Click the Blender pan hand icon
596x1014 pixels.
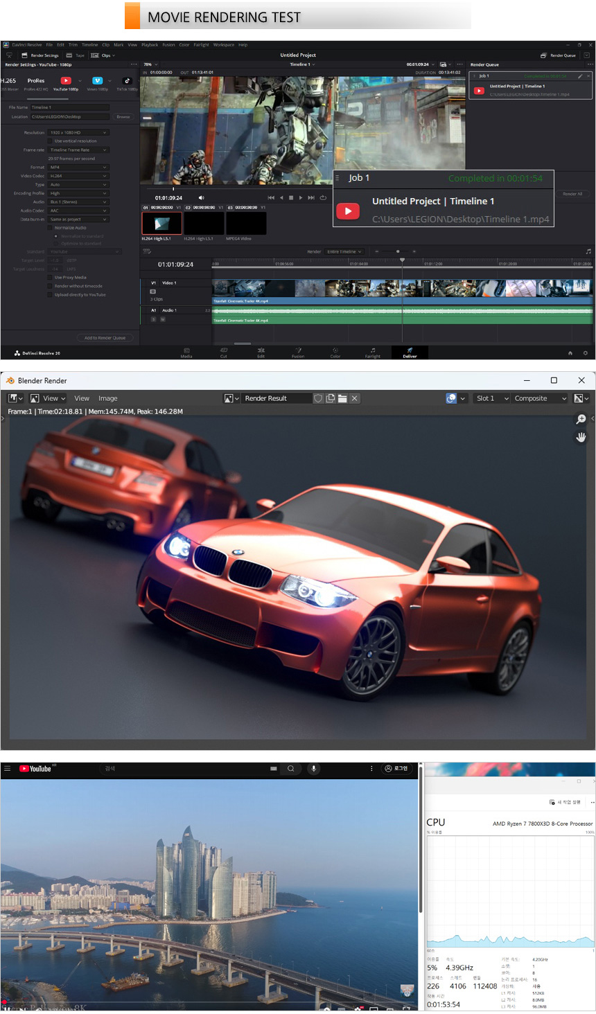pyautogui.click(x=581, y=437)
